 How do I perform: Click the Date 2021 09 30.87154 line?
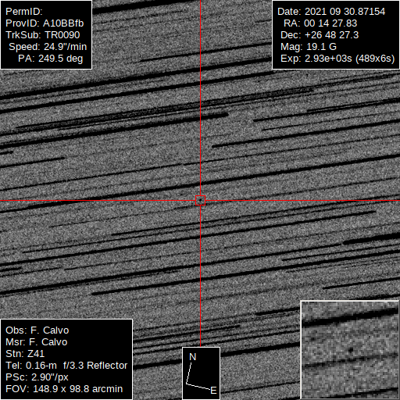click(x=331, y=12)
